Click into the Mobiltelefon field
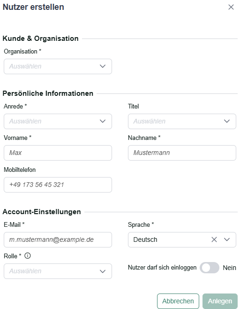The width and height of the screenshot is (240, 309). tap(58, 185)
